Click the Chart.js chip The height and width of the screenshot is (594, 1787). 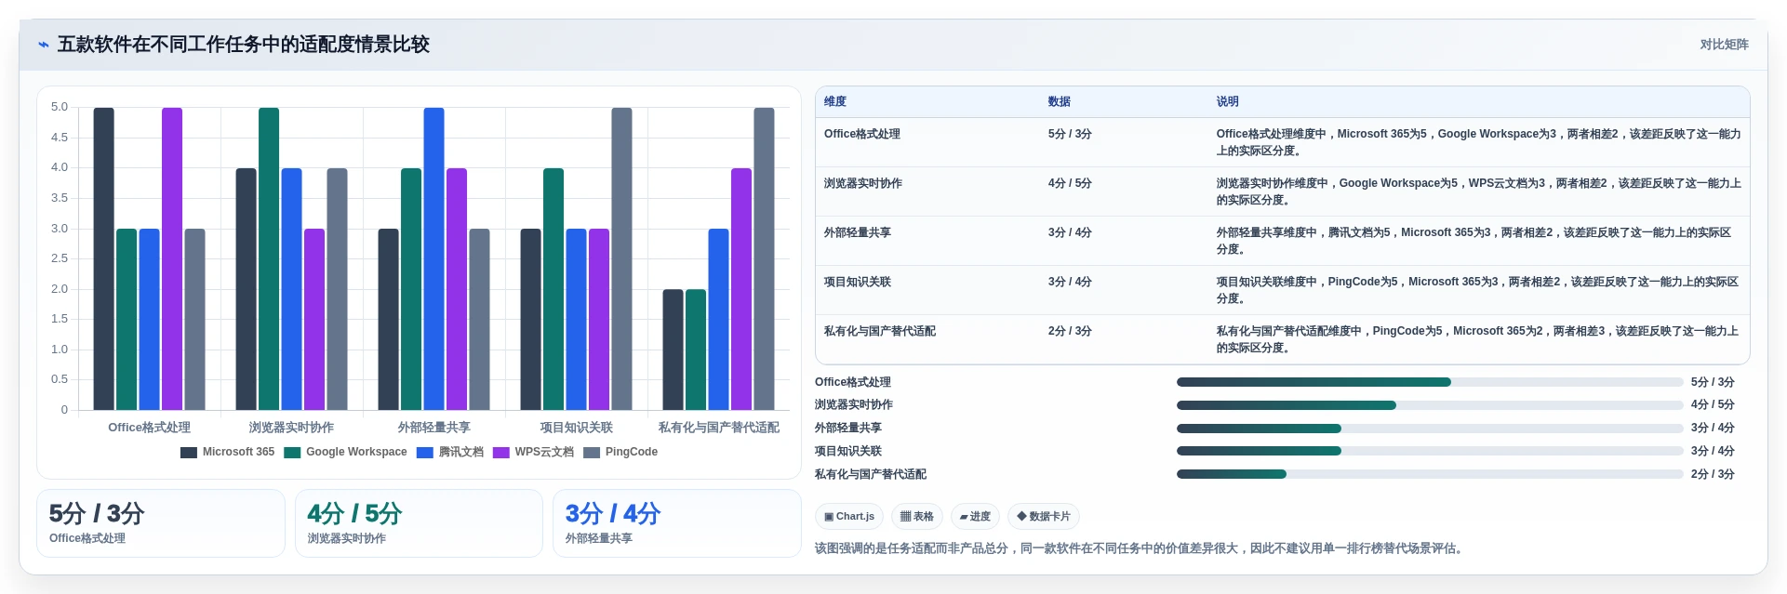coord(849,517)
